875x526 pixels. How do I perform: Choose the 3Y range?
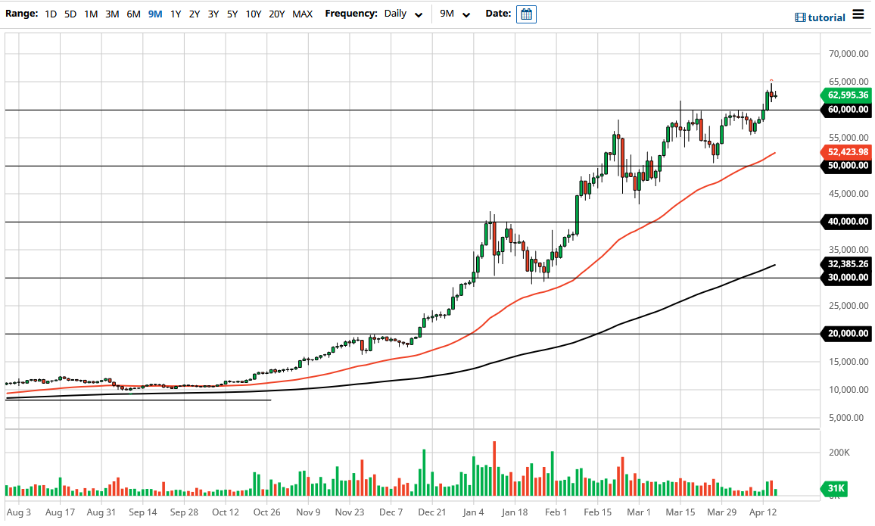(x=213, y=14)
